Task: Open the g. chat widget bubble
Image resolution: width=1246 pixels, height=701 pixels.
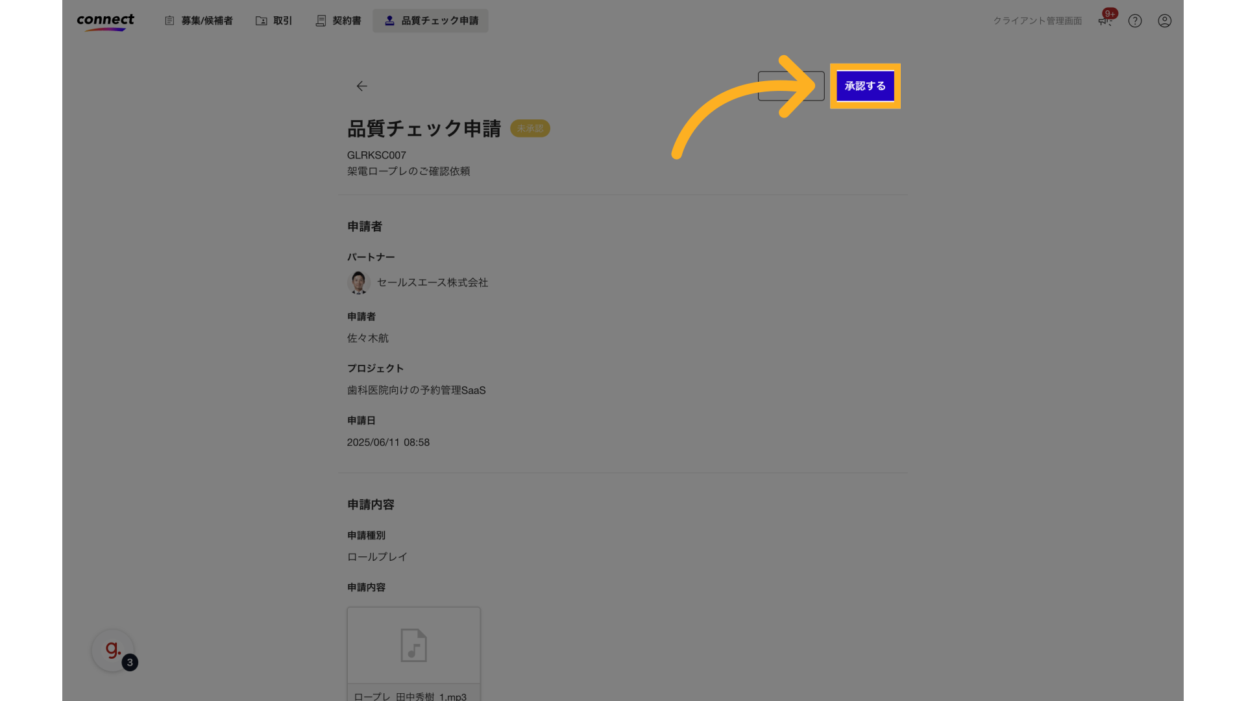Action: [112, 650]
